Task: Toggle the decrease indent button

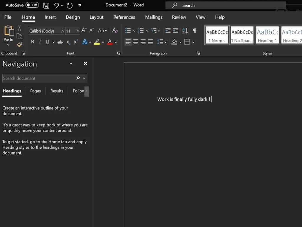Action: [168, 30]
